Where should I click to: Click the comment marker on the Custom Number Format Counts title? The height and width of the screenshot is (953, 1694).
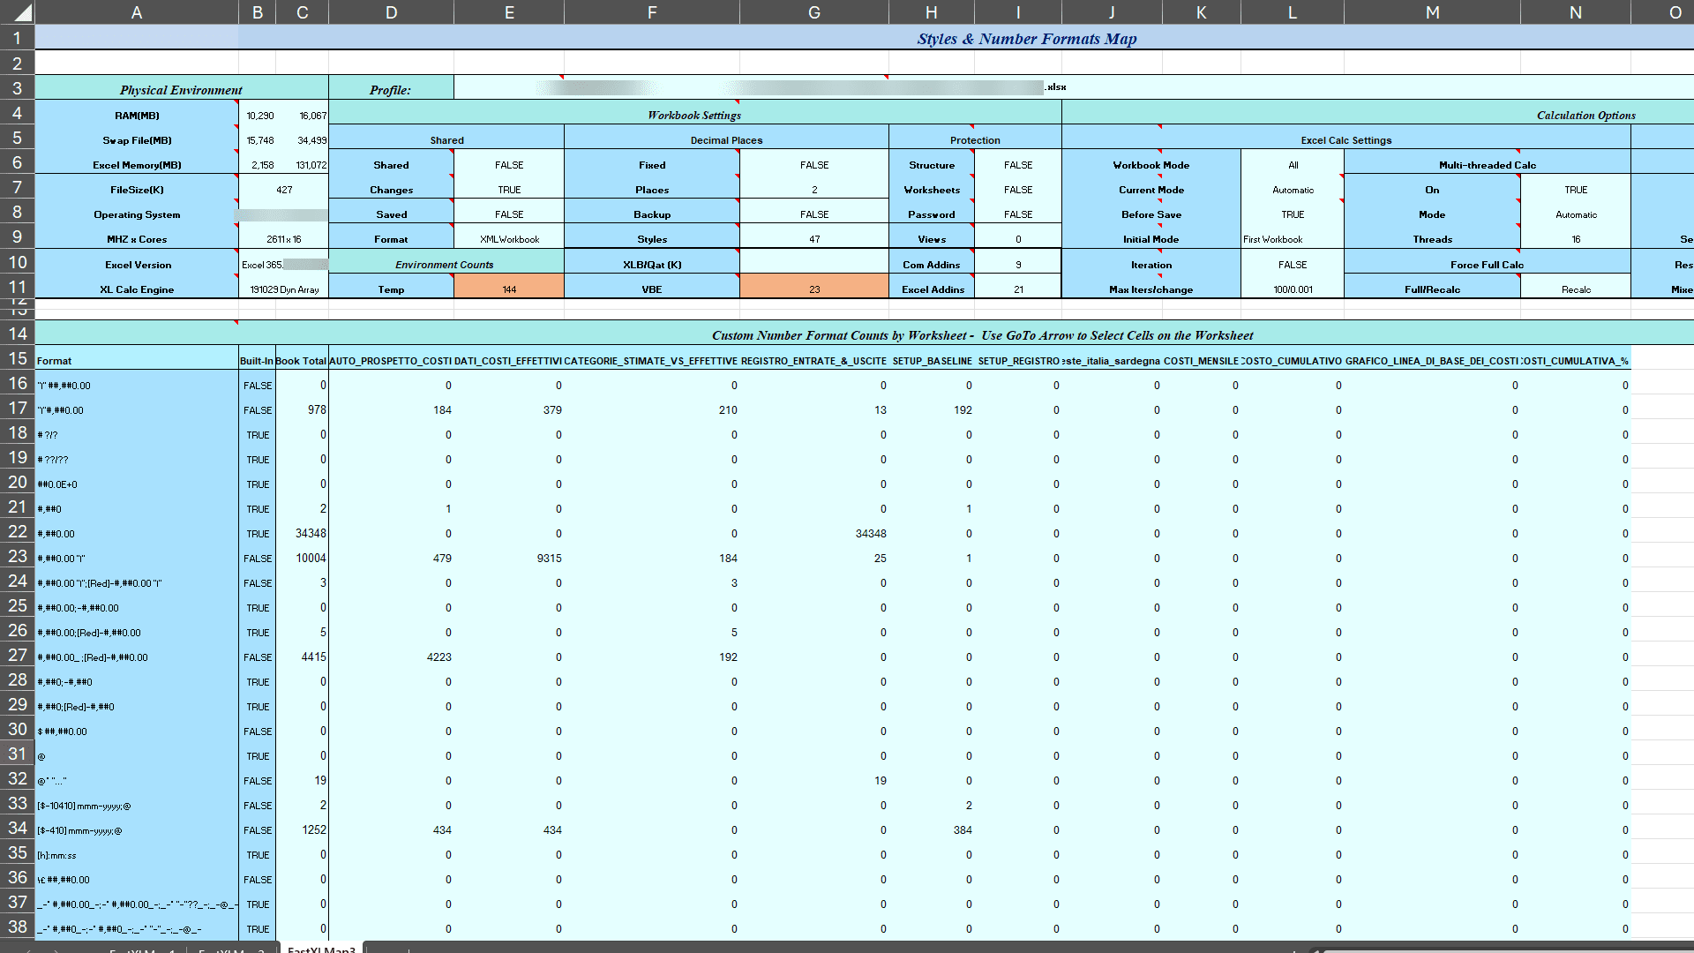pyautogui.click(x=236, y=325)
